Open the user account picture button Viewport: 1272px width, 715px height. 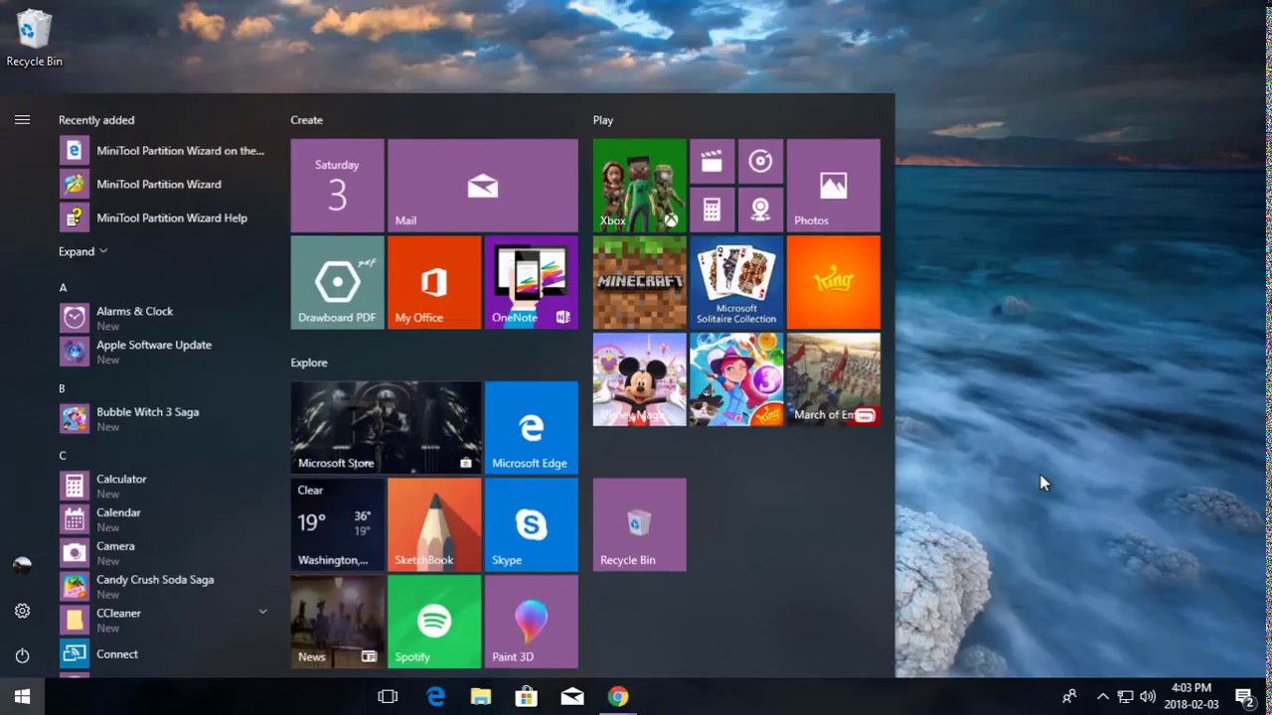pyautogui.click(x=22, y=566)
